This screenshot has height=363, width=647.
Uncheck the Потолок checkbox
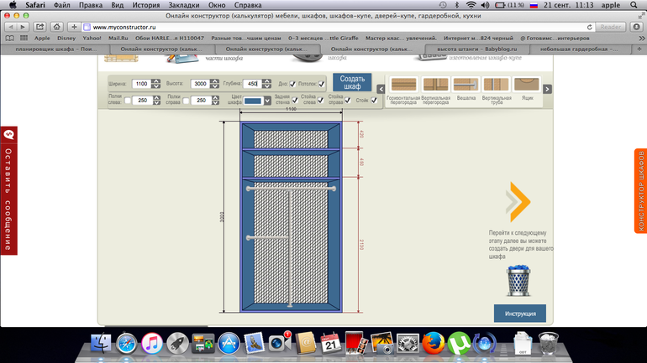click(321, 84)
